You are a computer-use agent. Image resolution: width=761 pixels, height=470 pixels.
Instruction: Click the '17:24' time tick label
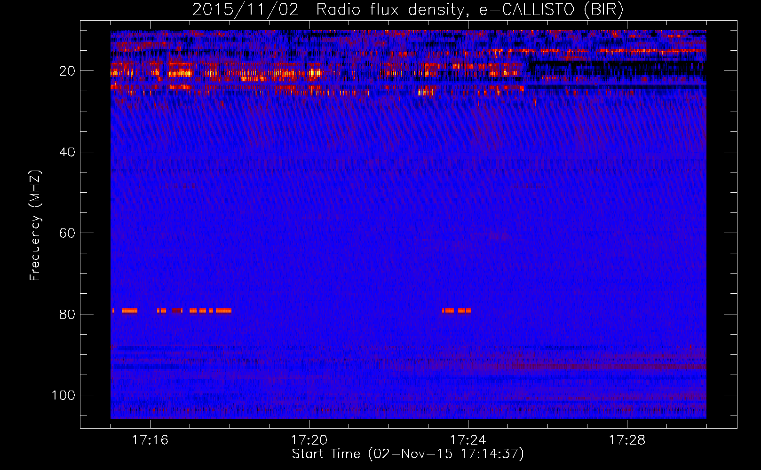(468, 440)
